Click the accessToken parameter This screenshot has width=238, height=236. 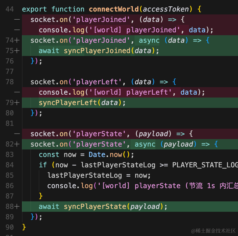tap(166, 9)
